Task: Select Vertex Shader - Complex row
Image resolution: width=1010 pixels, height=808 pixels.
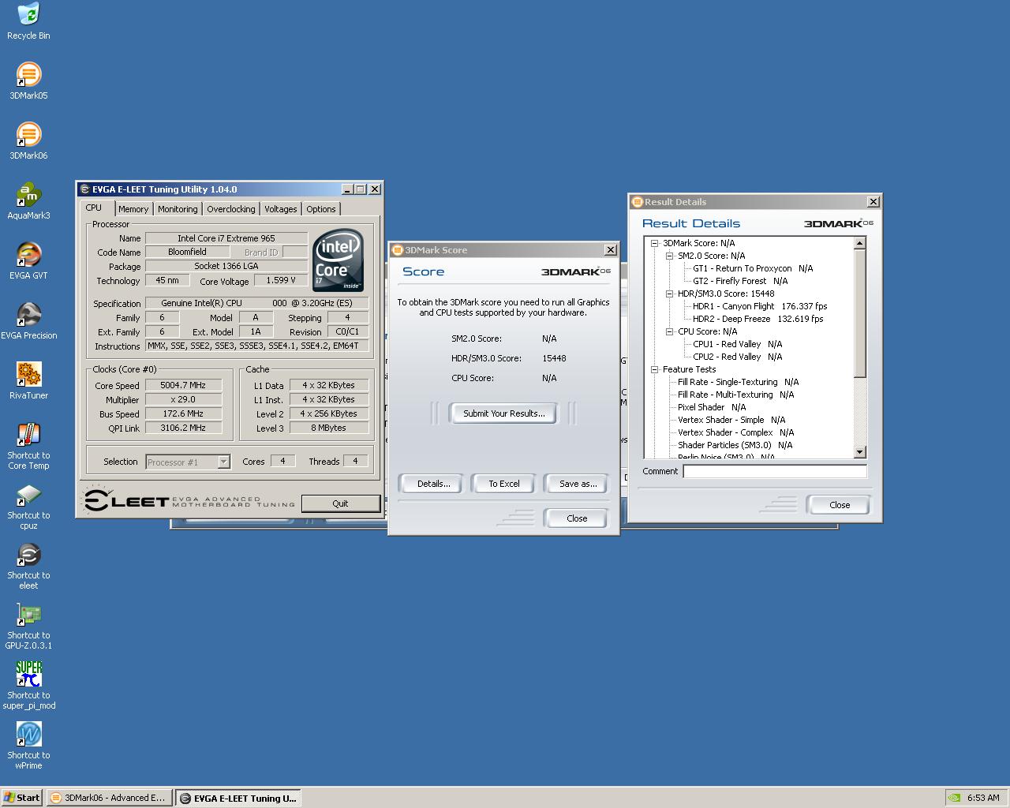Action: (735, 432)
